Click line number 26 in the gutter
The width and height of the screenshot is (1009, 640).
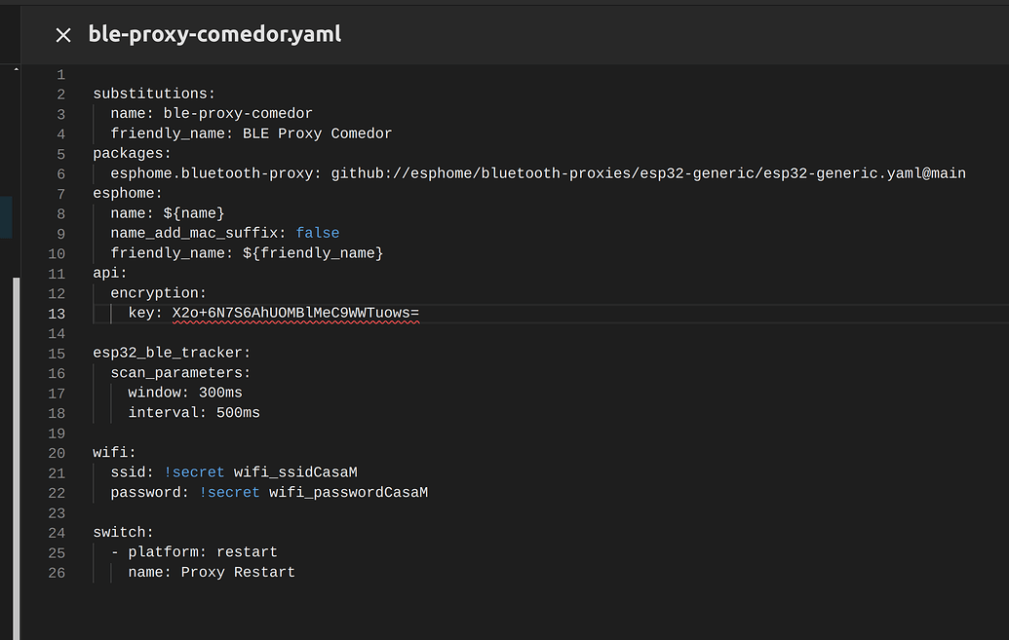point(57,572)
